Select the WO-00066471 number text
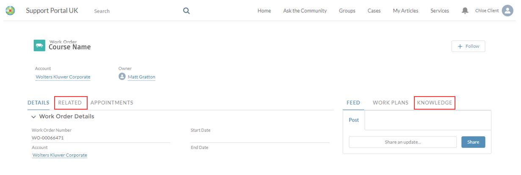 [48, 138]
